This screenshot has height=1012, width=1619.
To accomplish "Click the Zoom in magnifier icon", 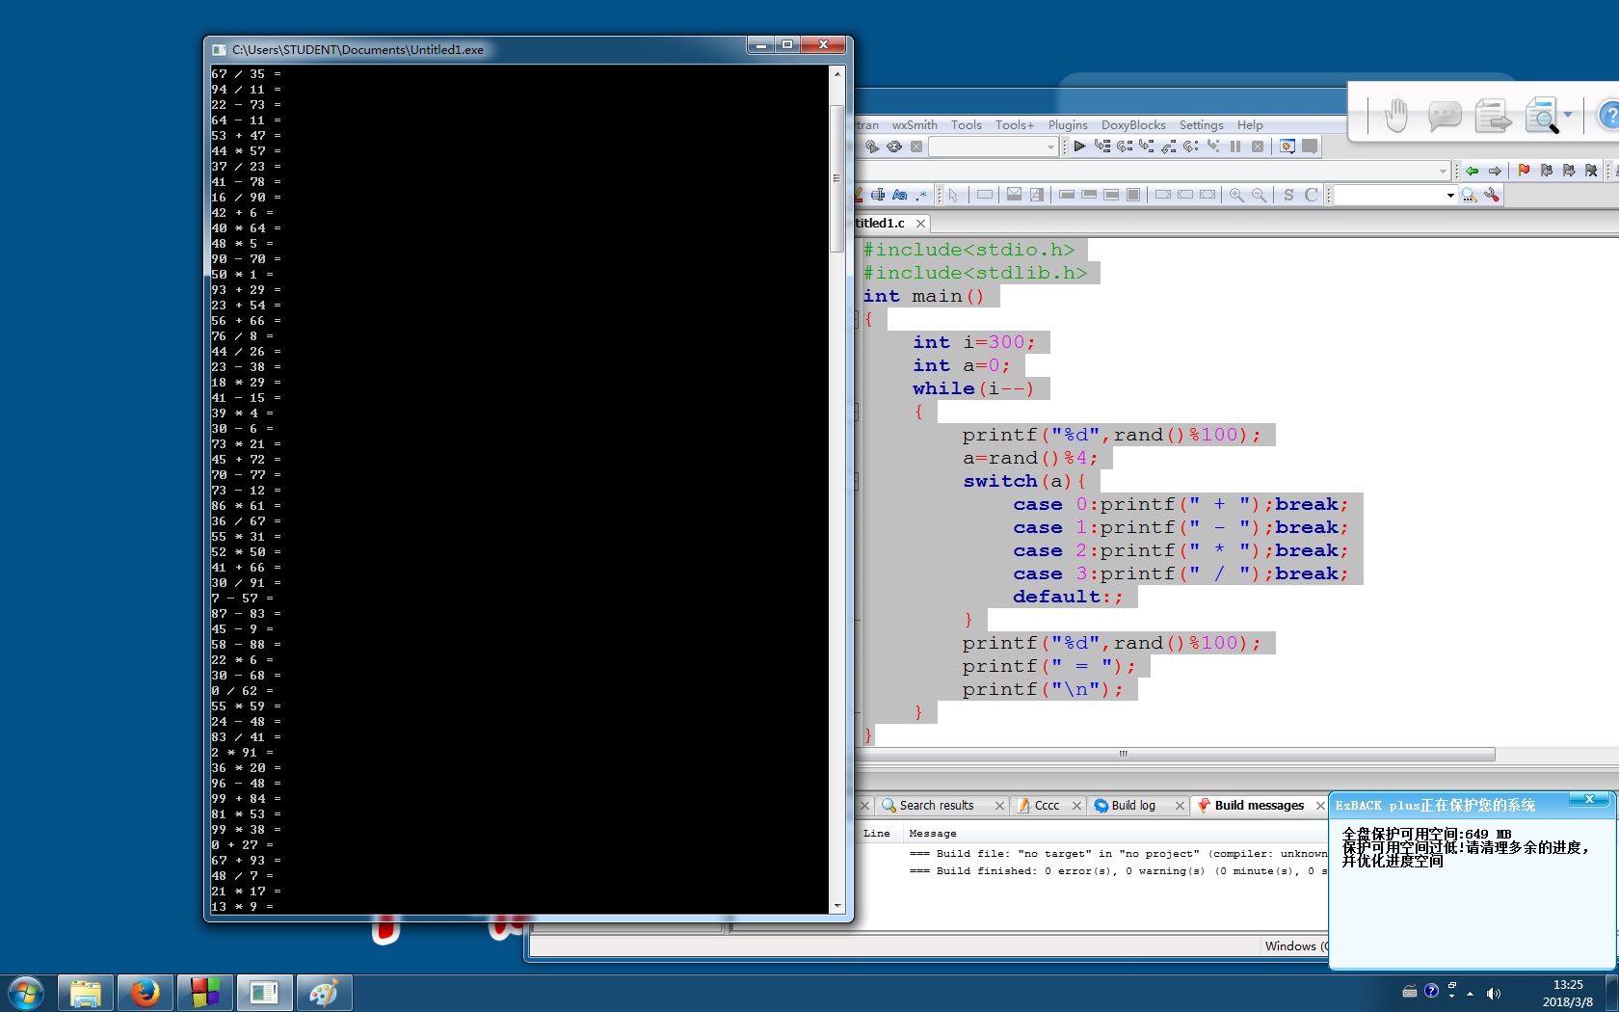I will point(1236,195).
